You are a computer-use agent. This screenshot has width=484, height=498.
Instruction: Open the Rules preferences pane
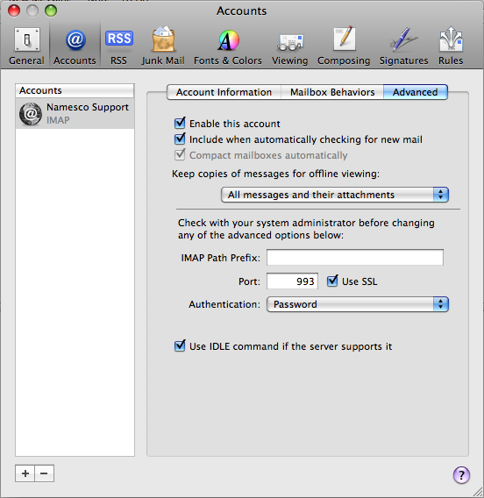451,46
